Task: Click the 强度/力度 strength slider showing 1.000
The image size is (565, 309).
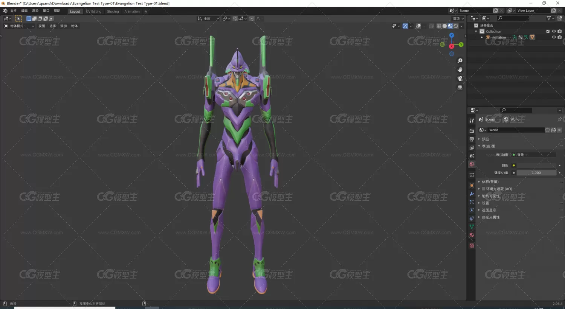Action: (x=536, y=173)
